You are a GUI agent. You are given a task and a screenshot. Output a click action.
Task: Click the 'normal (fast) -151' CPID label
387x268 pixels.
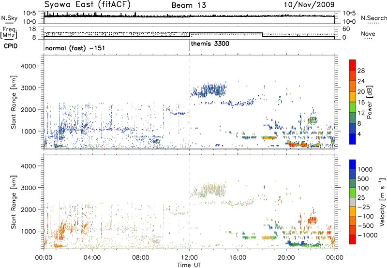click(x=75, y=48)
